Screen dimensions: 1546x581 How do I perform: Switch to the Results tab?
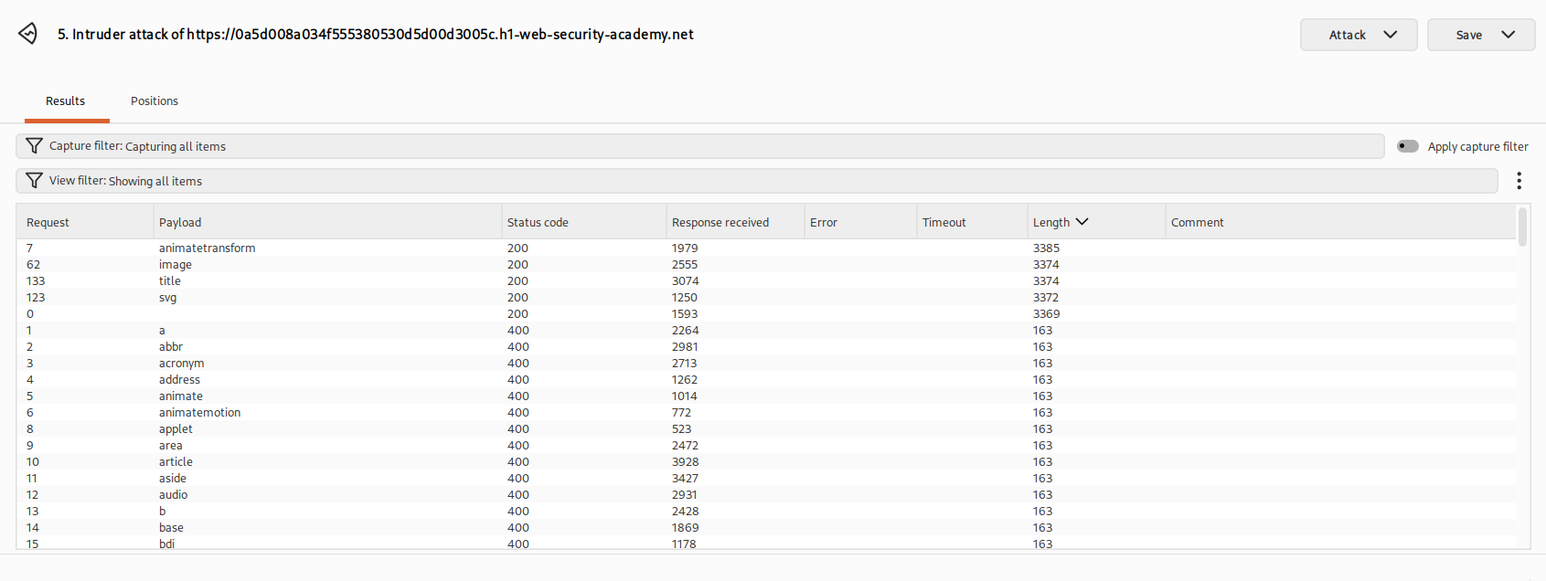pos(66,101)
